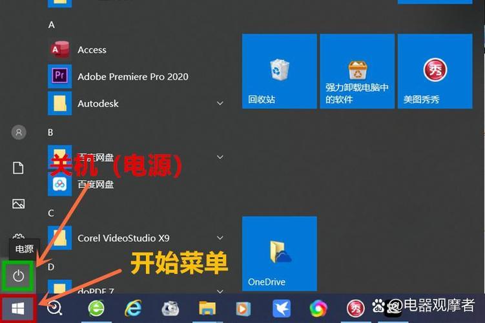The height and width of the screenshot is (323, 485).
Task: Click the letter A group header
Action: click(x=52, y=25)
